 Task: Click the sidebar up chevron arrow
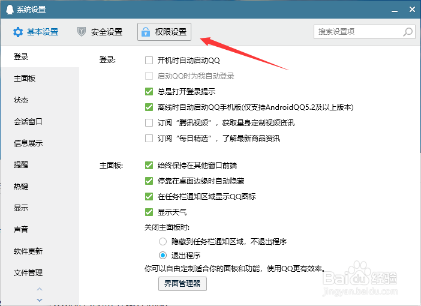(40, 289)
